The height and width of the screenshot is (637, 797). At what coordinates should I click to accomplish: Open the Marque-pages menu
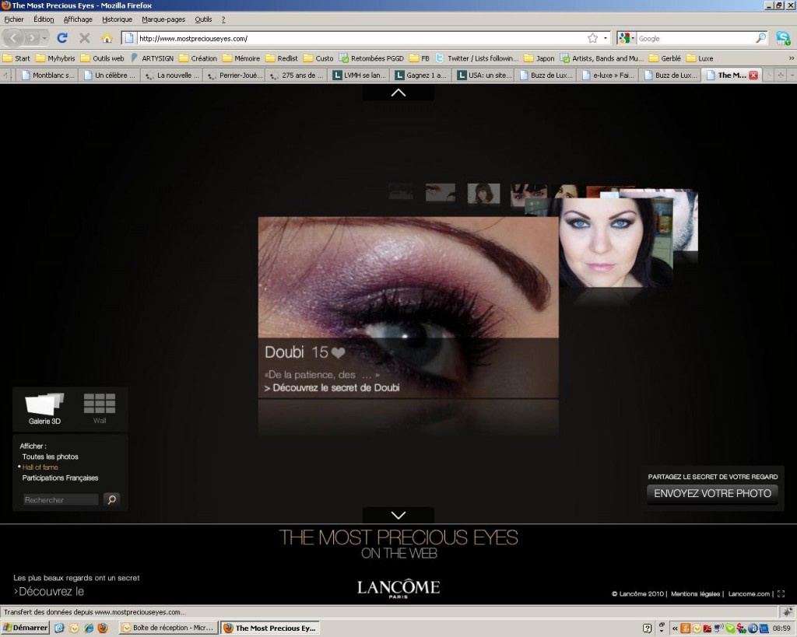(163, 19)
